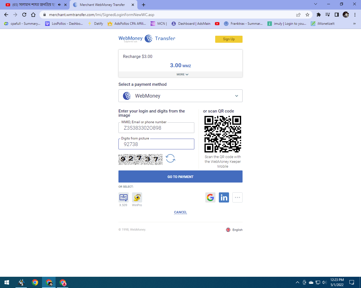Click the QR code image
Screen dimensions: 361x288
[x=223, y=134]
